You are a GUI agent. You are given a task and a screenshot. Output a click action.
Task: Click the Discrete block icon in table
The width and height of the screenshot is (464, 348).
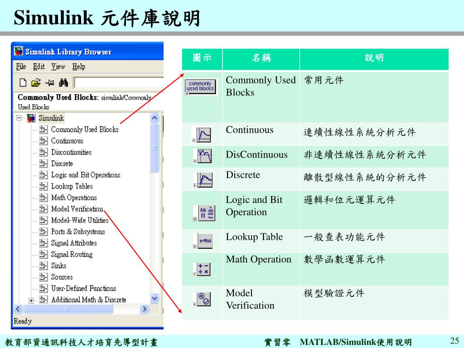point(205,180)
